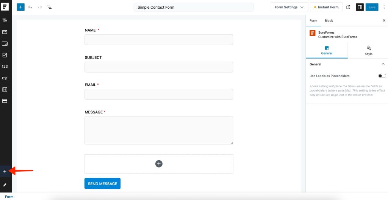Open the Form Settings dropdown
388x200 pixels.
pyautogui.click(x=289, y=7)
